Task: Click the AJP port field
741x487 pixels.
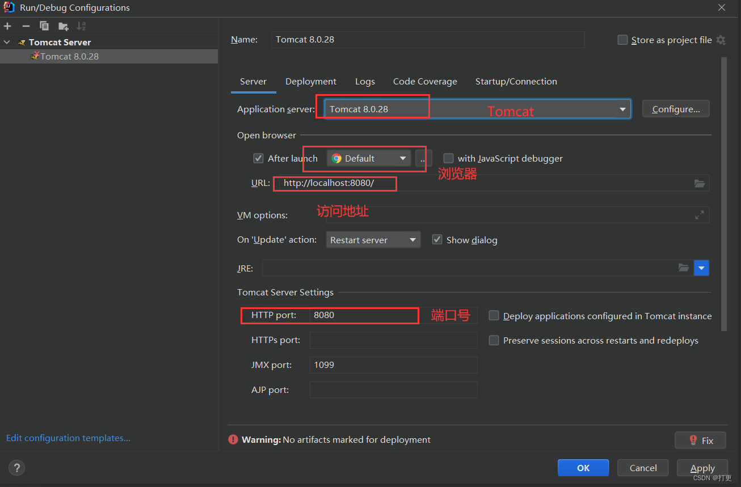Action: tap(394, 390)
